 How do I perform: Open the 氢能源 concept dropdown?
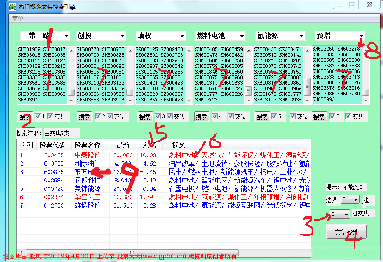click(x=301, y=36)
